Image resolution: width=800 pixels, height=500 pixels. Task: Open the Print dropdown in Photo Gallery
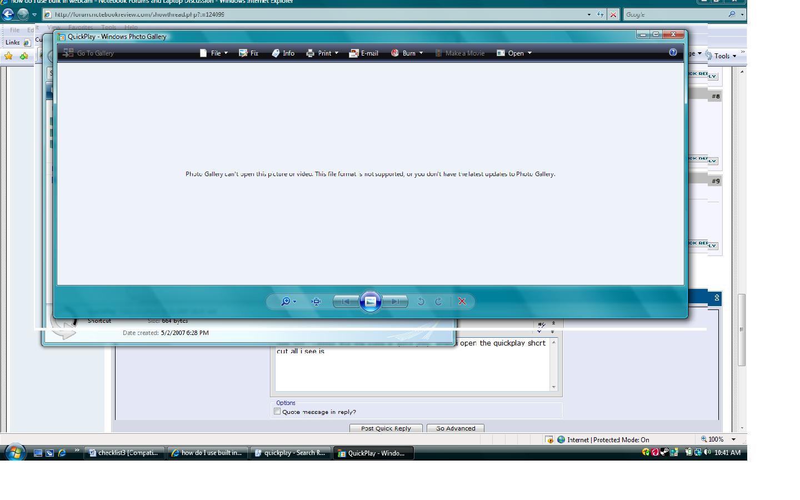coord(322,53)
